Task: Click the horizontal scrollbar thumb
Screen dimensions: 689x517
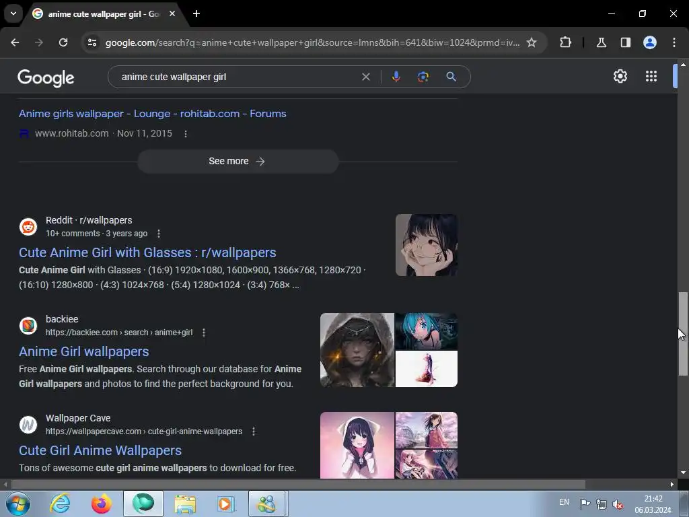Action: 298,485
